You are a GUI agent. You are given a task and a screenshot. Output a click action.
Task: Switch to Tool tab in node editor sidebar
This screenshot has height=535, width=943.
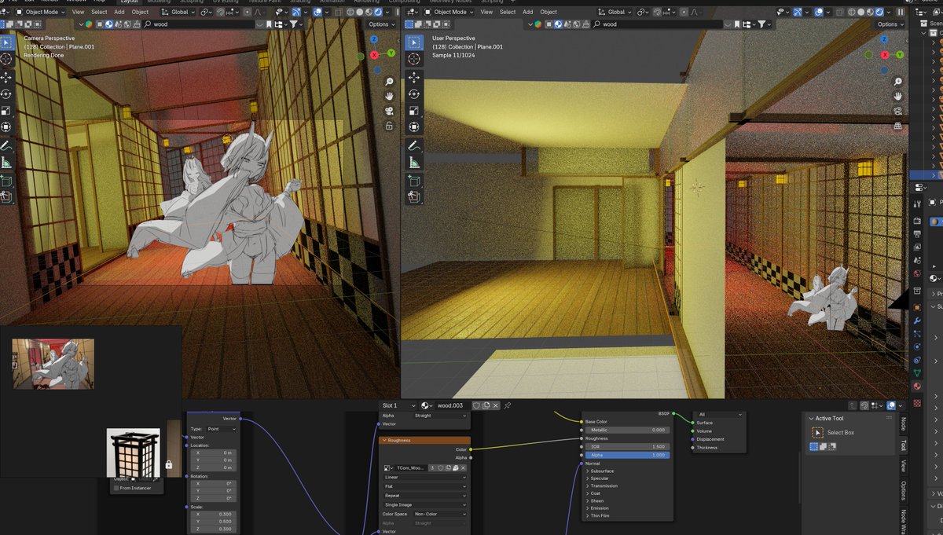(903, 445)
